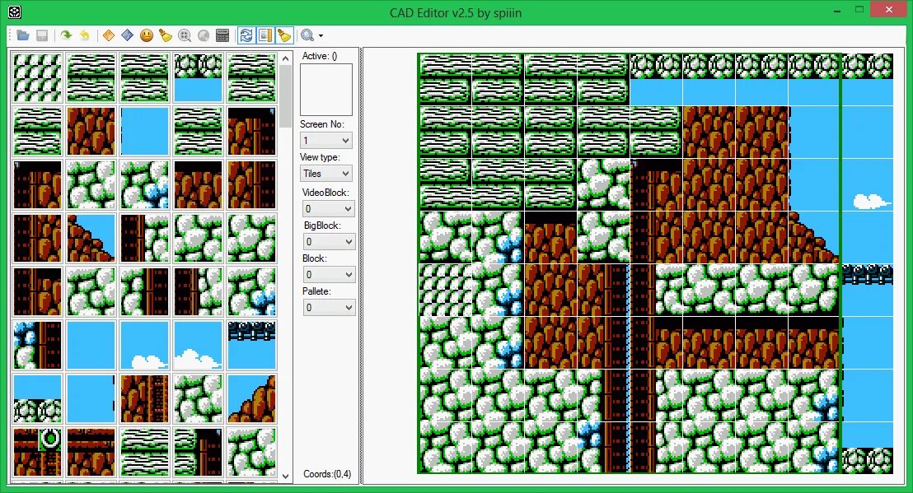
Task: Click the tile palette scrollbar down arrow
Action: pos(285,476)
